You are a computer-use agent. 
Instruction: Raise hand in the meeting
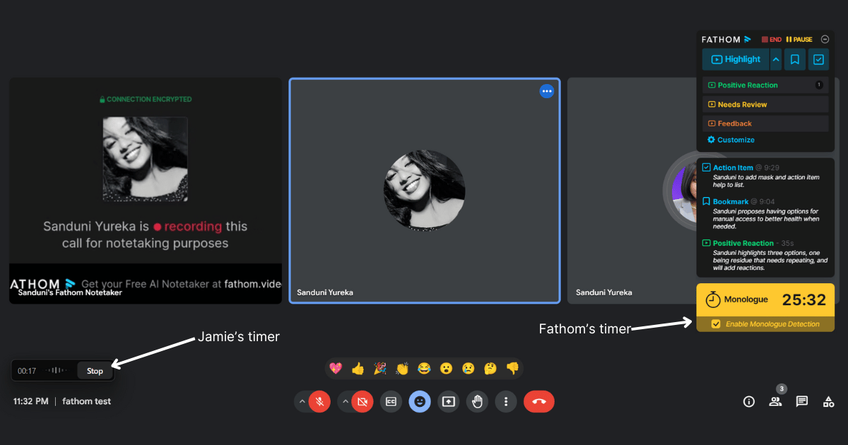pyautogui.click(x=477, y=401)
